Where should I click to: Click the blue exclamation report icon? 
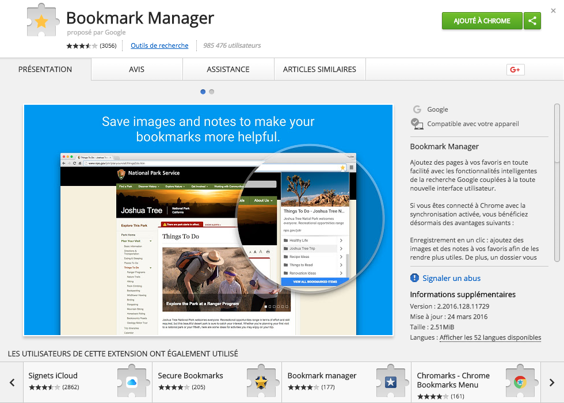click(x=414, y=277)
